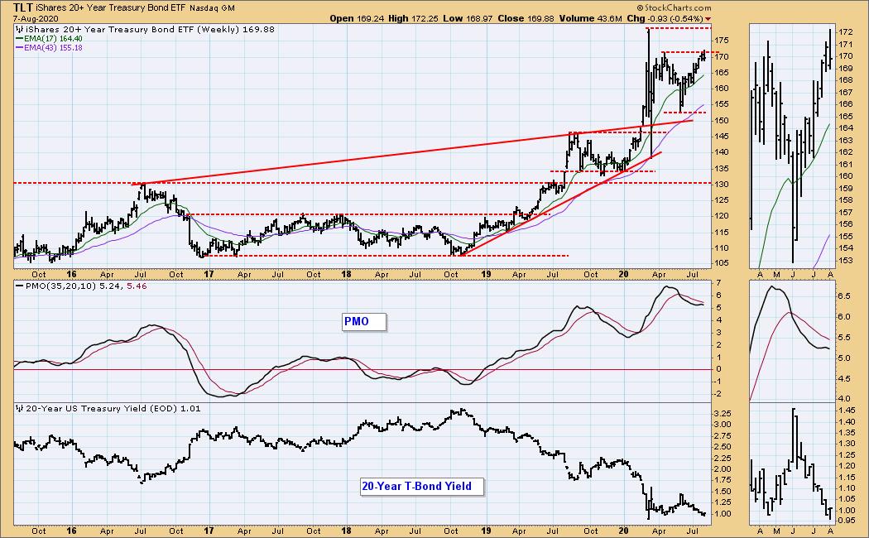Screen dimensions: 869x538
Task: Click the 6.5 label on PMO zoom axis
Action: [844, 296]
